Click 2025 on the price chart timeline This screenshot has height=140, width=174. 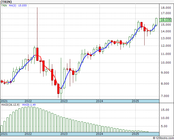click(x=135, y=101)
